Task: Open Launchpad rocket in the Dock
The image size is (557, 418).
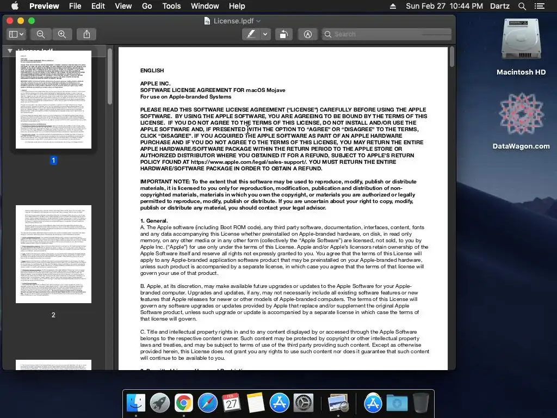Action: tap(160, 403)
